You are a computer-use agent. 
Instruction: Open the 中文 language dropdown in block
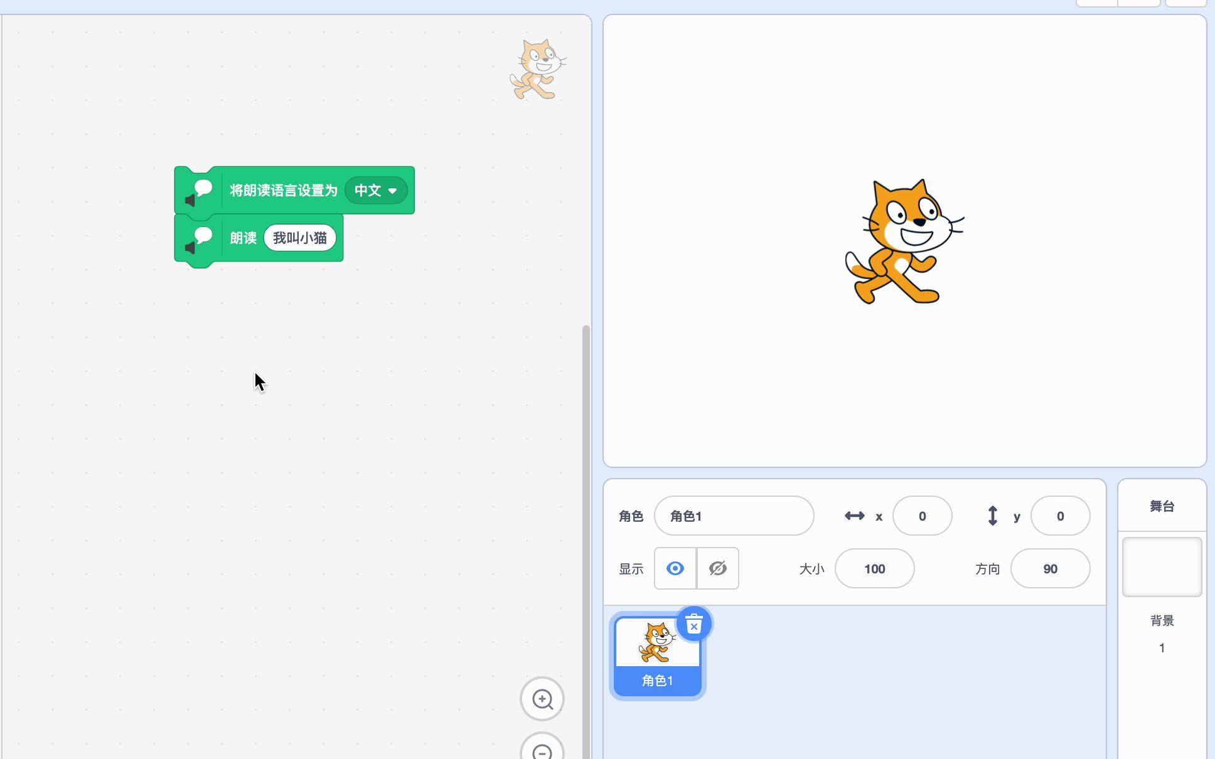click(376, 190)
